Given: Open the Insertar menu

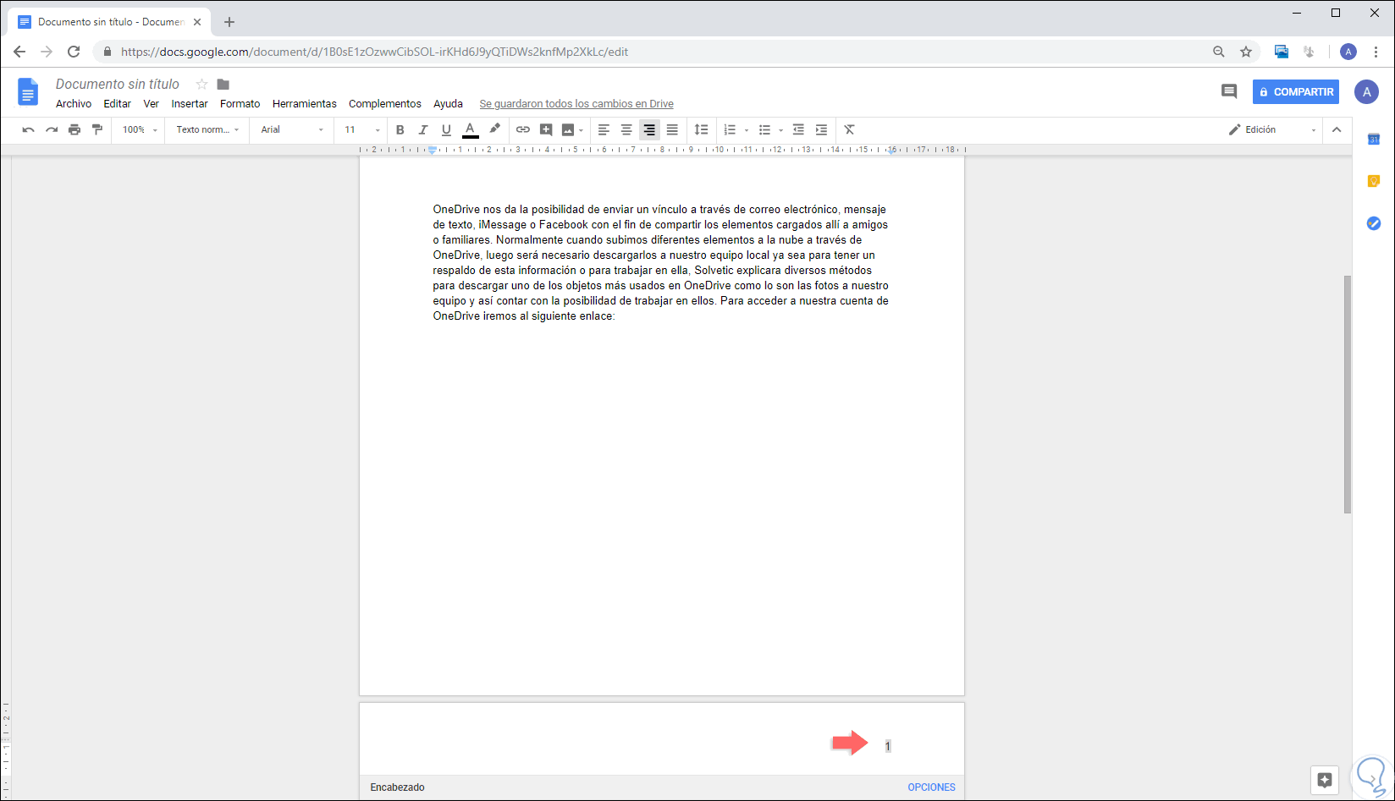Looking at the screenshot, I should [190, 104].
